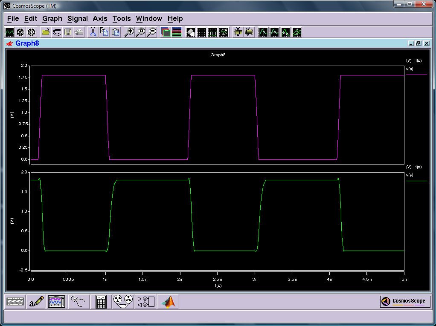Open the Signal menu
The image size is (436, 326).
[77, 19]
